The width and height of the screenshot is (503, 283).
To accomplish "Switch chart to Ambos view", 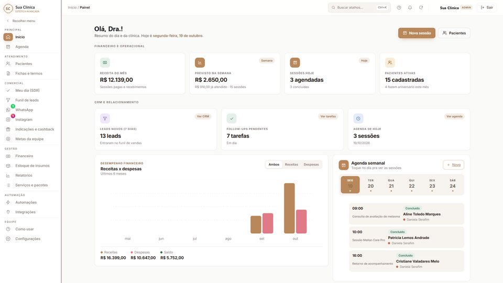I will pos(274,165).
